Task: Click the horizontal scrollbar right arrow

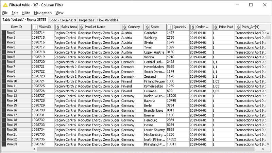Action: coord(263,149)
